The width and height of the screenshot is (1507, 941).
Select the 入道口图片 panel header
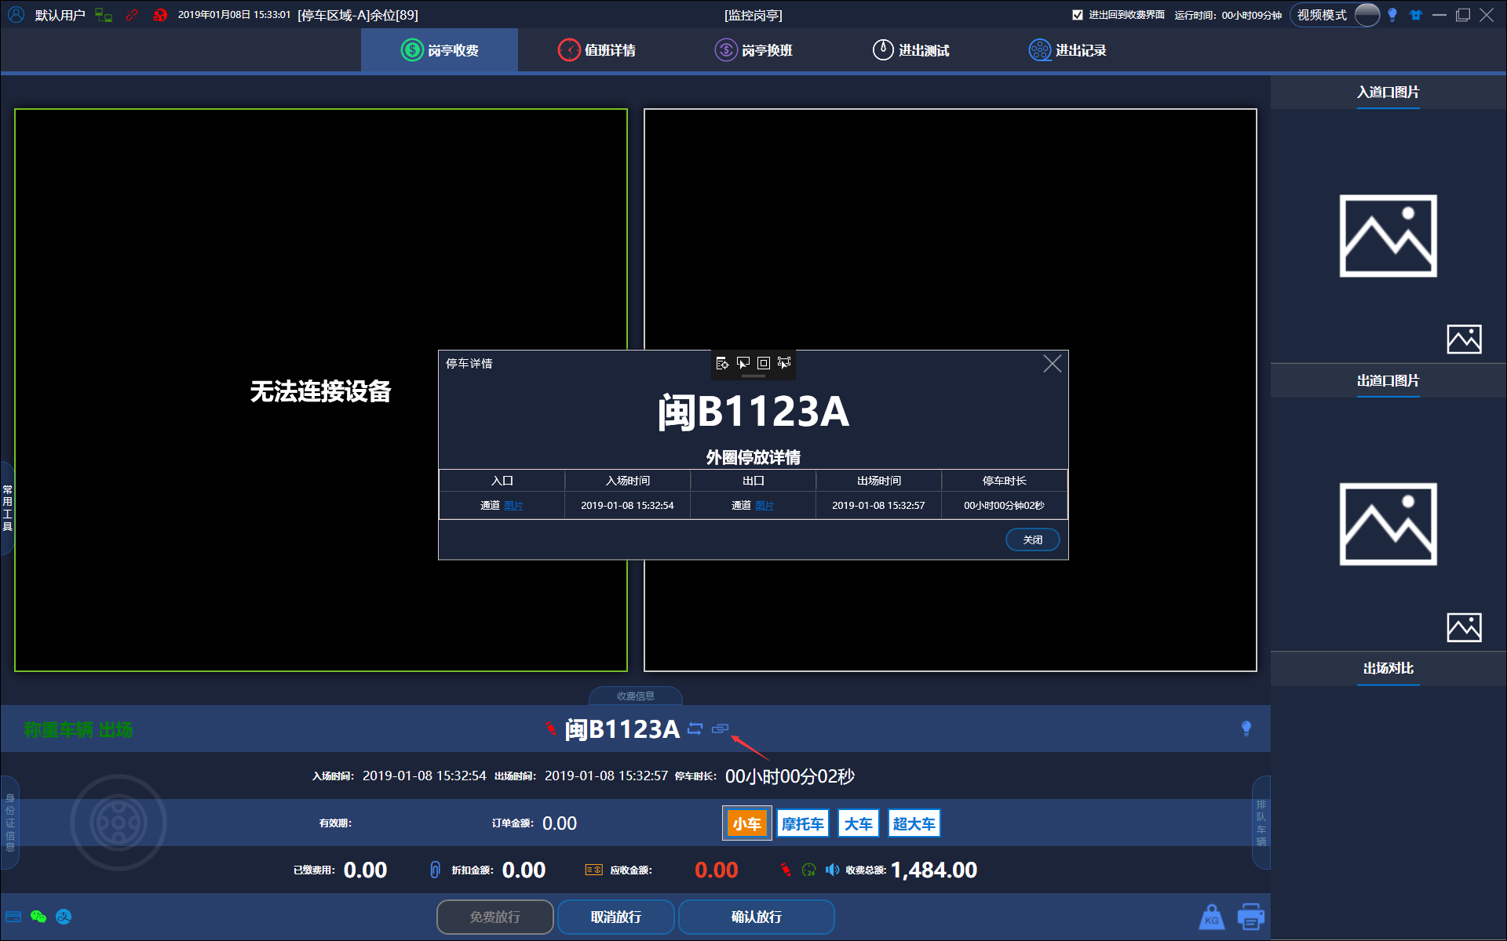[1388, 93]
